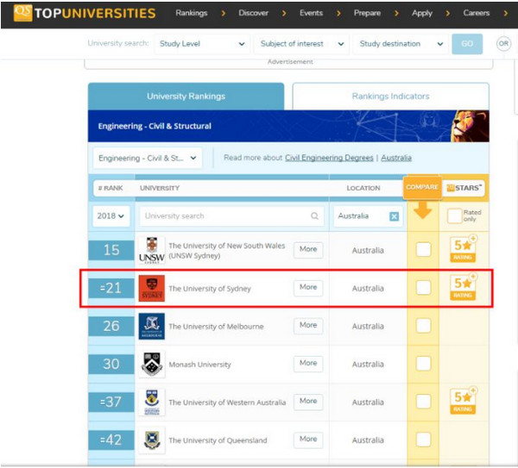This screenshot has height=468, width=518.
Task: Click the 5-star rating badge for UNSW Sydney
Action: coord(463,249)
